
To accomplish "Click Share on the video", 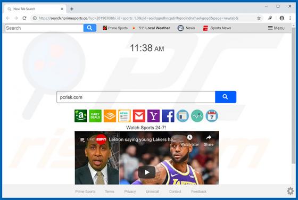I will 209,140.
